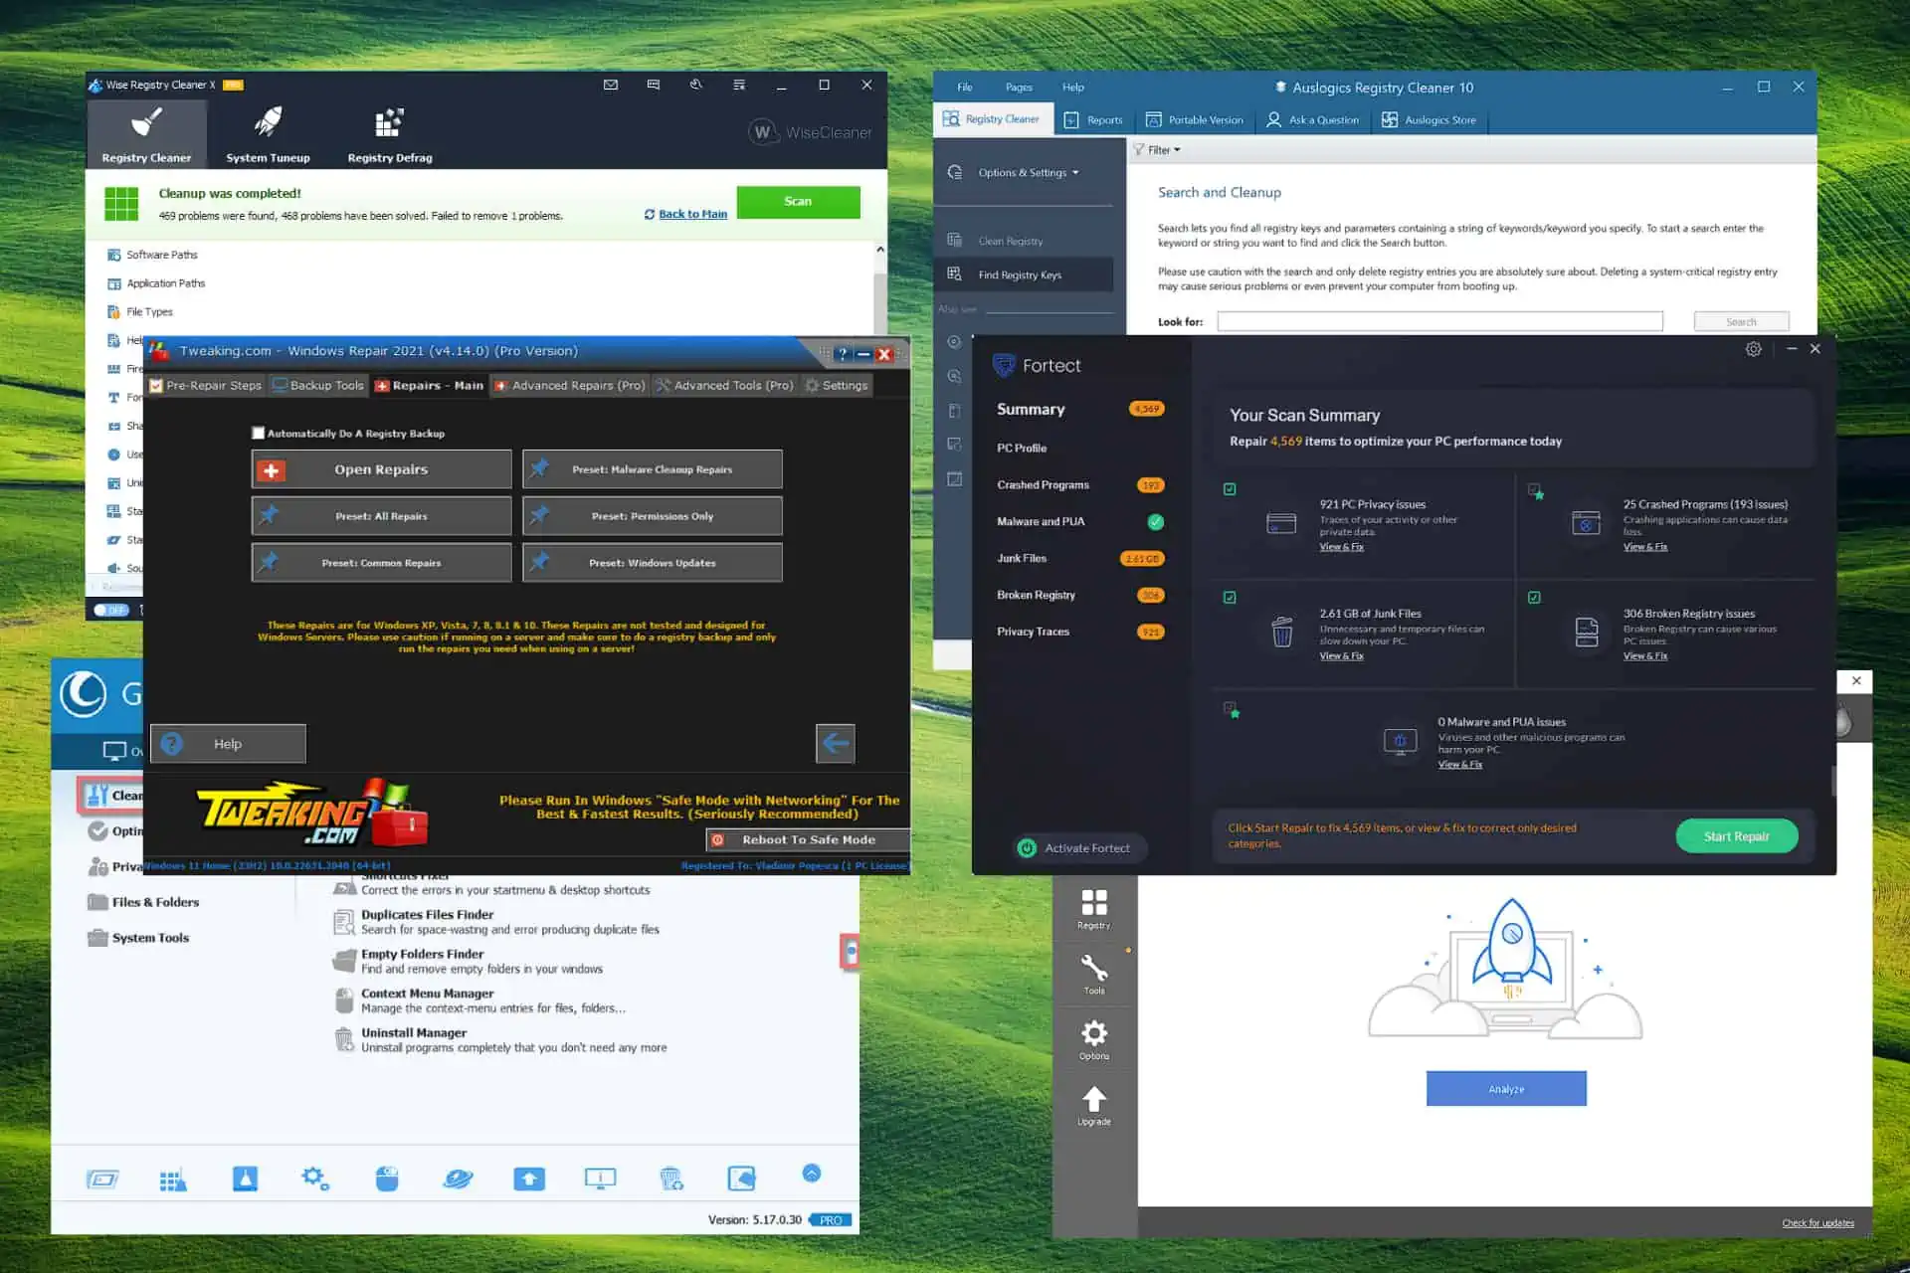Screen dimensions: 1910x1273
Task: Toggle the Crashed Programs starred checkbox in Fortect
Action: [x=1535, y=490]
